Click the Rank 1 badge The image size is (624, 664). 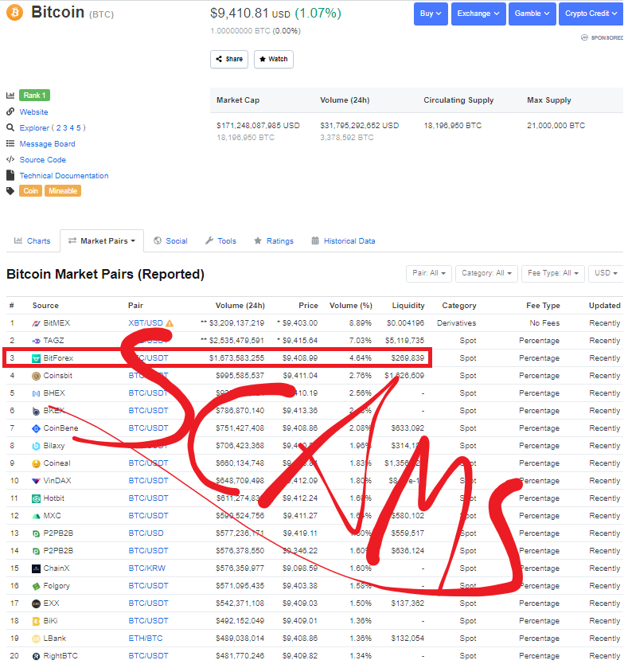point(34,96)
